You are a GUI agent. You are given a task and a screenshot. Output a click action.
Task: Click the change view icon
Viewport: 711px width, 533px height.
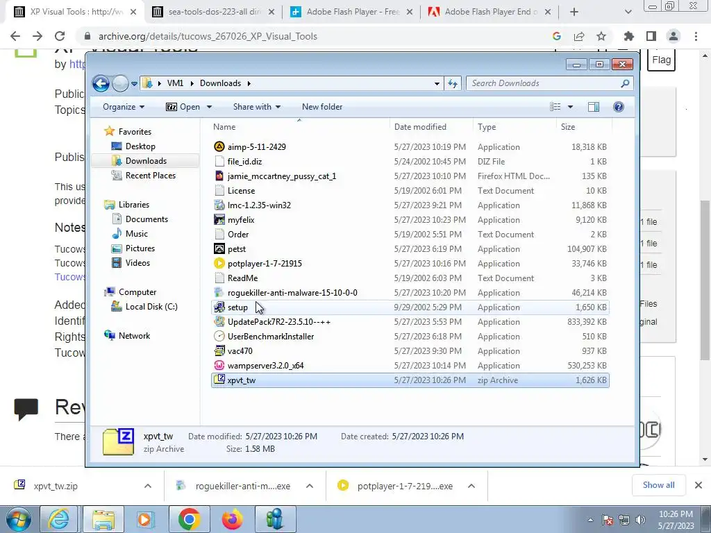coord(555,107)
